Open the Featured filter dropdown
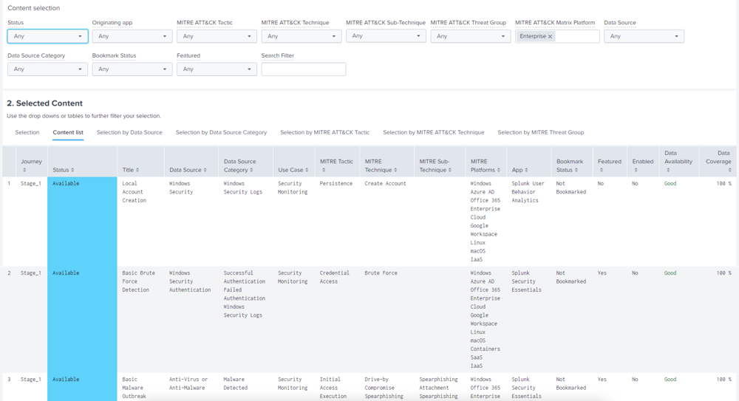 point(217,69)
